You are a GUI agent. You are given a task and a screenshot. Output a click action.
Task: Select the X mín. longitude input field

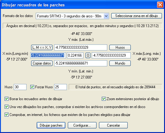(48, 55)
